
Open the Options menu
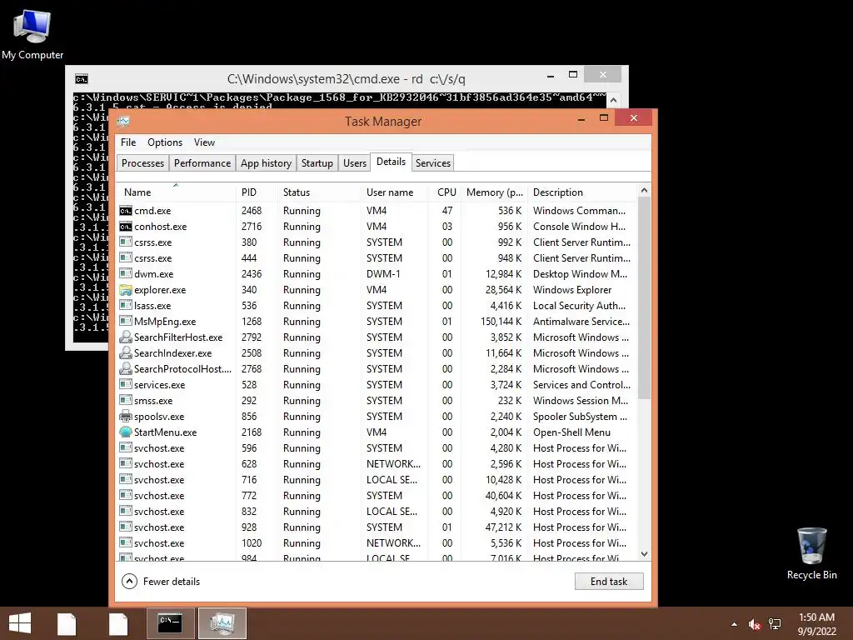click(x=165, y=142)
